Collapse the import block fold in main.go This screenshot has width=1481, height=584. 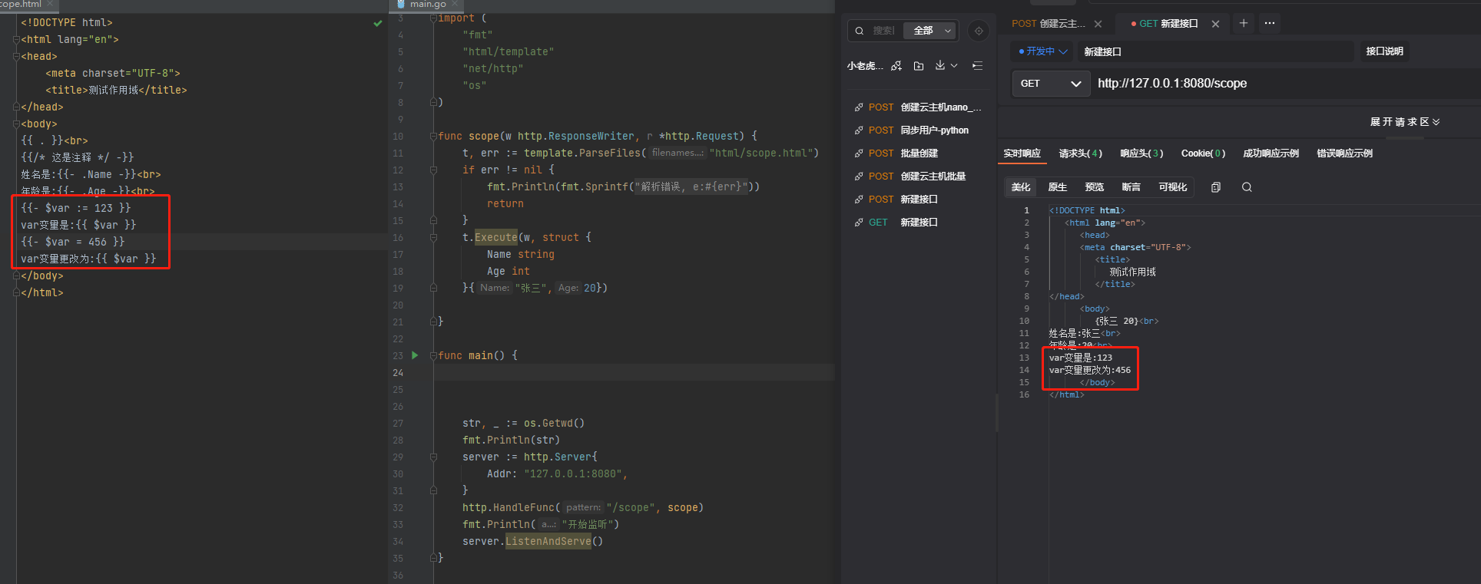tap(433, 18)
